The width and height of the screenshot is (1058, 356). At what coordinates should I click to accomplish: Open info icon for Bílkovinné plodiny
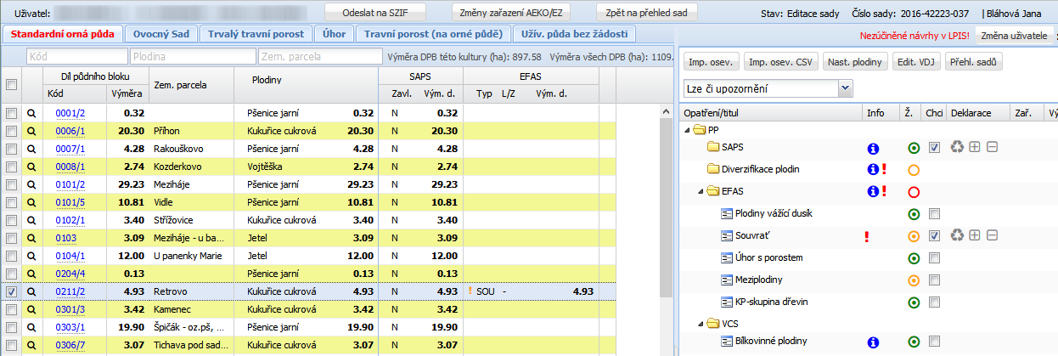[872, 342]
